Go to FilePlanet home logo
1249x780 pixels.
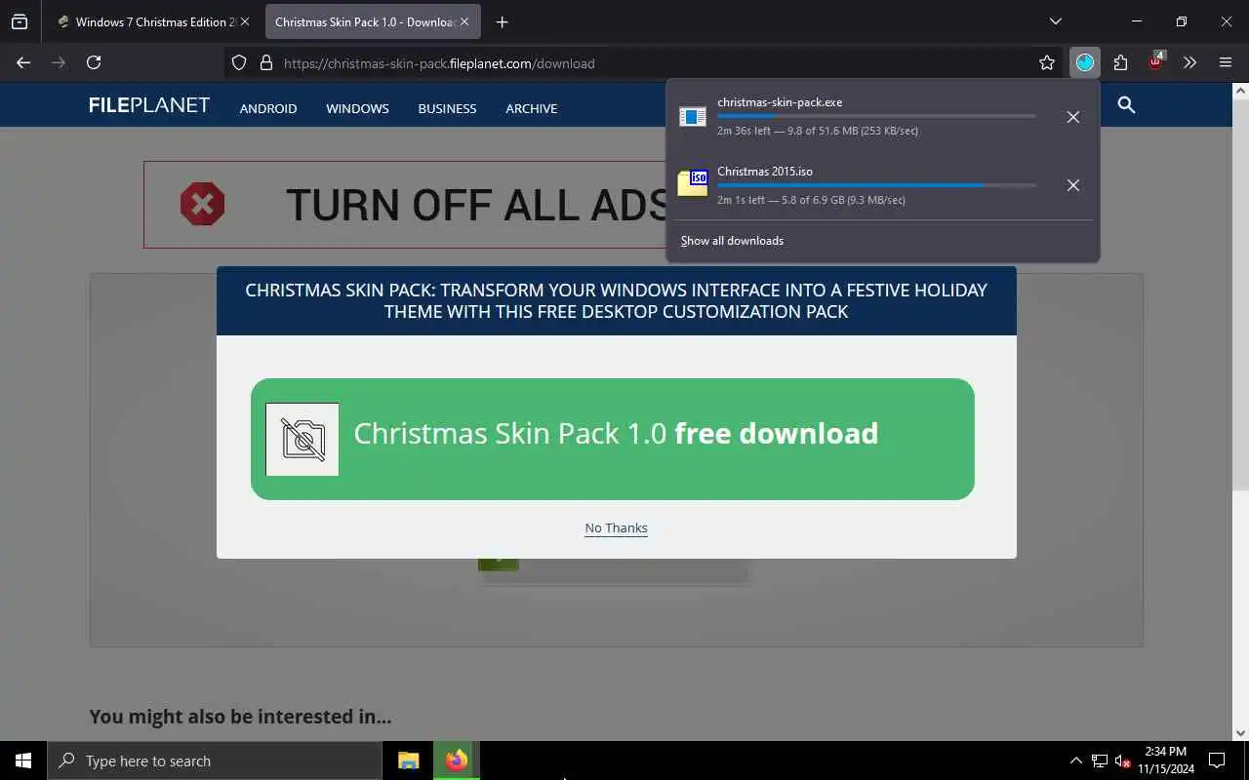coord(149,105)
